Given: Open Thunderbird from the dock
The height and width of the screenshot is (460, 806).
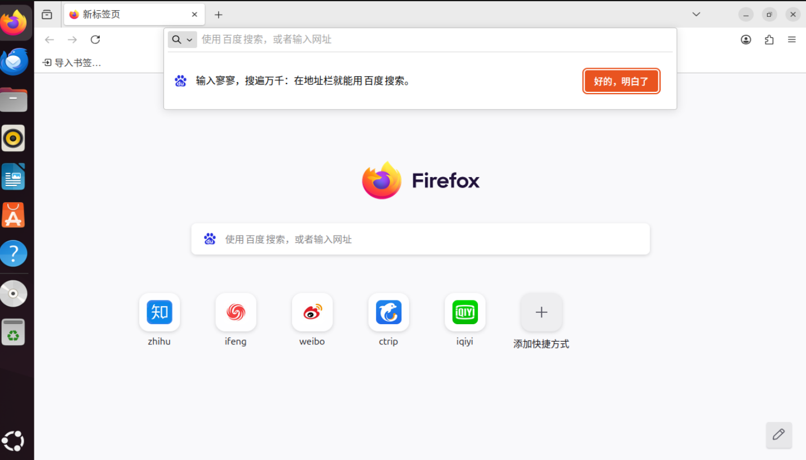Looking at the screenshot, I should click(x=14, y=61).
